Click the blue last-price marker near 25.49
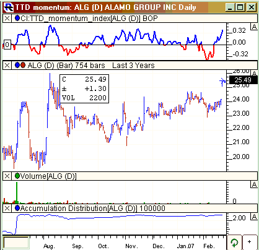This screenshot has width=259, height=250. point(222,82)
